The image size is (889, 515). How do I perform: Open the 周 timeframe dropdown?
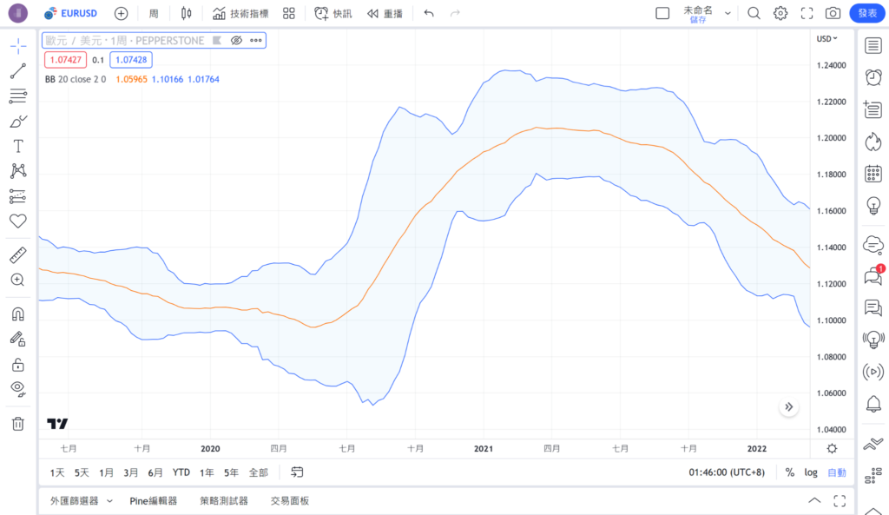(x=153, y=13)
